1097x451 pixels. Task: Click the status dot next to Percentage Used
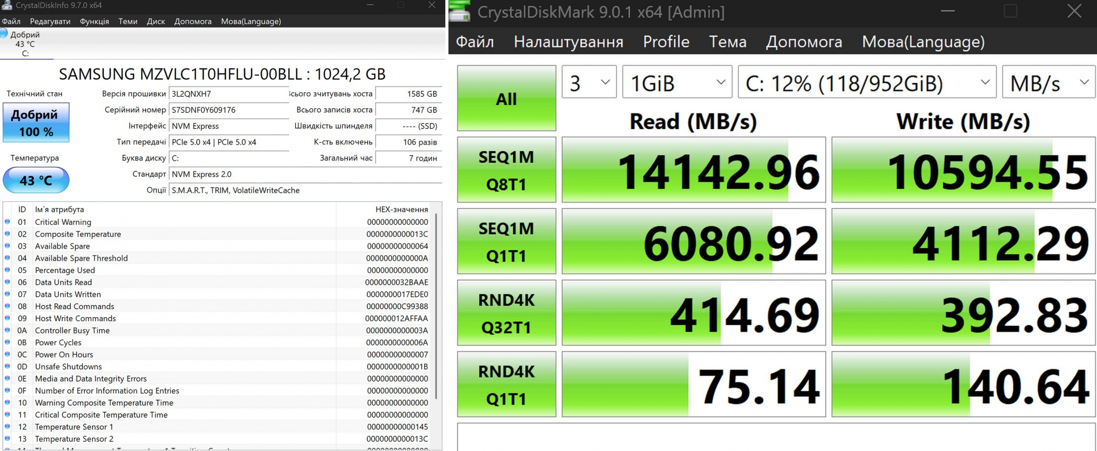coord(7,270)
